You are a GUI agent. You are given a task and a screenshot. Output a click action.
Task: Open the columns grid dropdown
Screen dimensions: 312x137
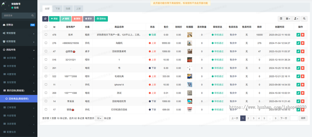288,19
